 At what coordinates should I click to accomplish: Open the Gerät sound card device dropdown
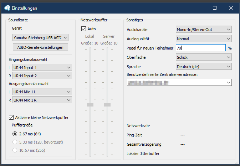click(x=40, y=37)
